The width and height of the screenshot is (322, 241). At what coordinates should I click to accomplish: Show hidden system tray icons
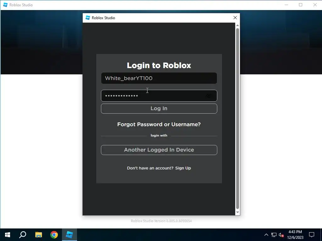click(266, 235)
